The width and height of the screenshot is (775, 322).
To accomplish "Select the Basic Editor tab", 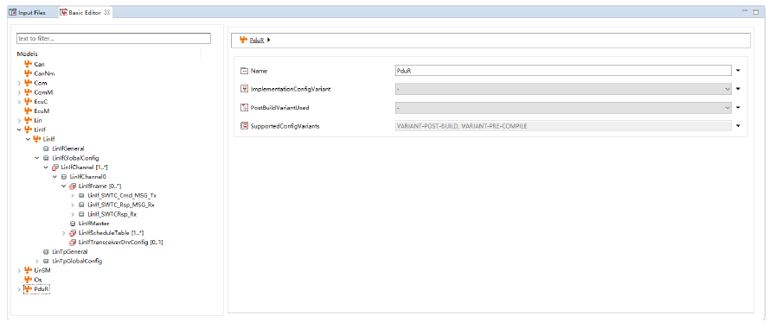I will 86,13.
